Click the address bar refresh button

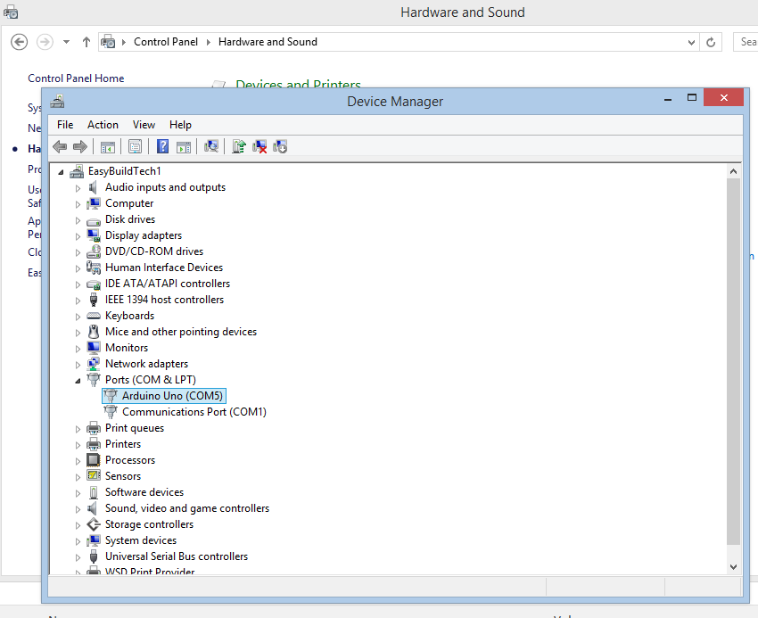(x=711, y=42)
